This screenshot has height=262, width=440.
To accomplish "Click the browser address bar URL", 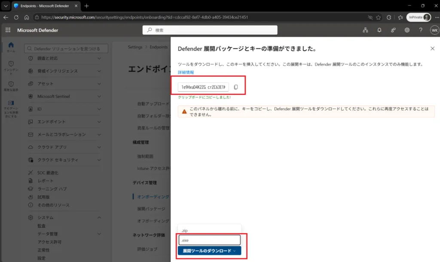I will 144,17.
